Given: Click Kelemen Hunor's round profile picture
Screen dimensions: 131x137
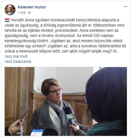Looking at the screenshot, I should pyautogui.click(x=10, y=10).
